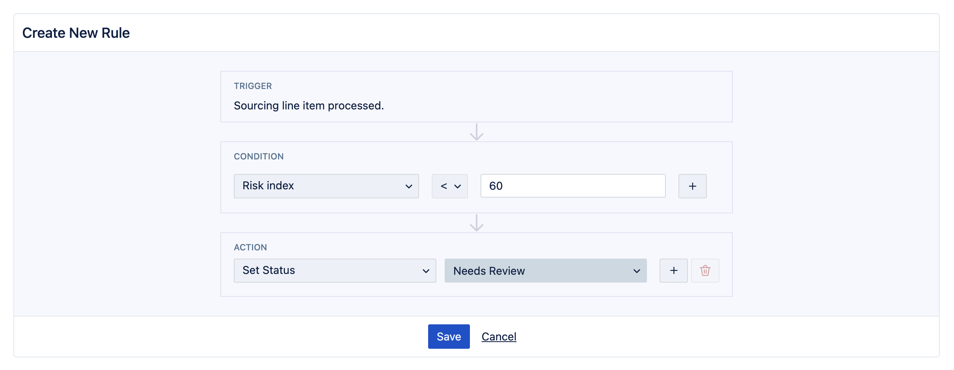The height and width of the screenshot is (370, 954).
Task: Click the Cancel link
Action: [499, 337]
